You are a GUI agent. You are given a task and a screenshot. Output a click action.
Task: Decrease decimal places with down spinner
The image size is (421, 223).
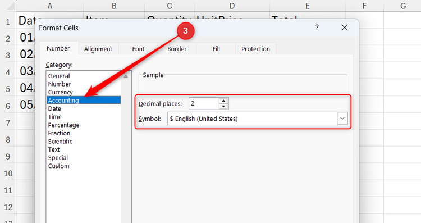point(223,106)
